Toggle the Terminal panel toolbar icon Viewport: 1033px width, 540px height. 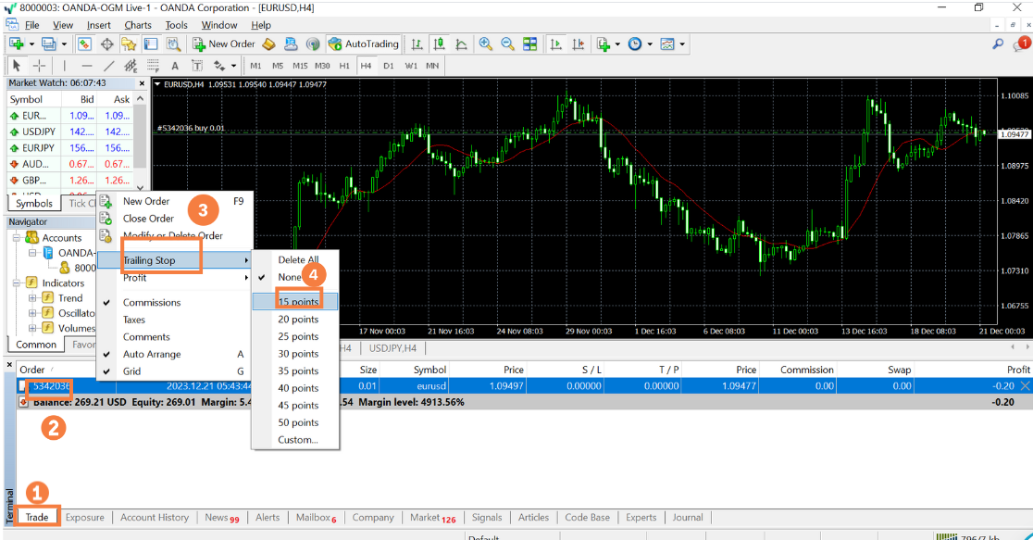(151, 44)
